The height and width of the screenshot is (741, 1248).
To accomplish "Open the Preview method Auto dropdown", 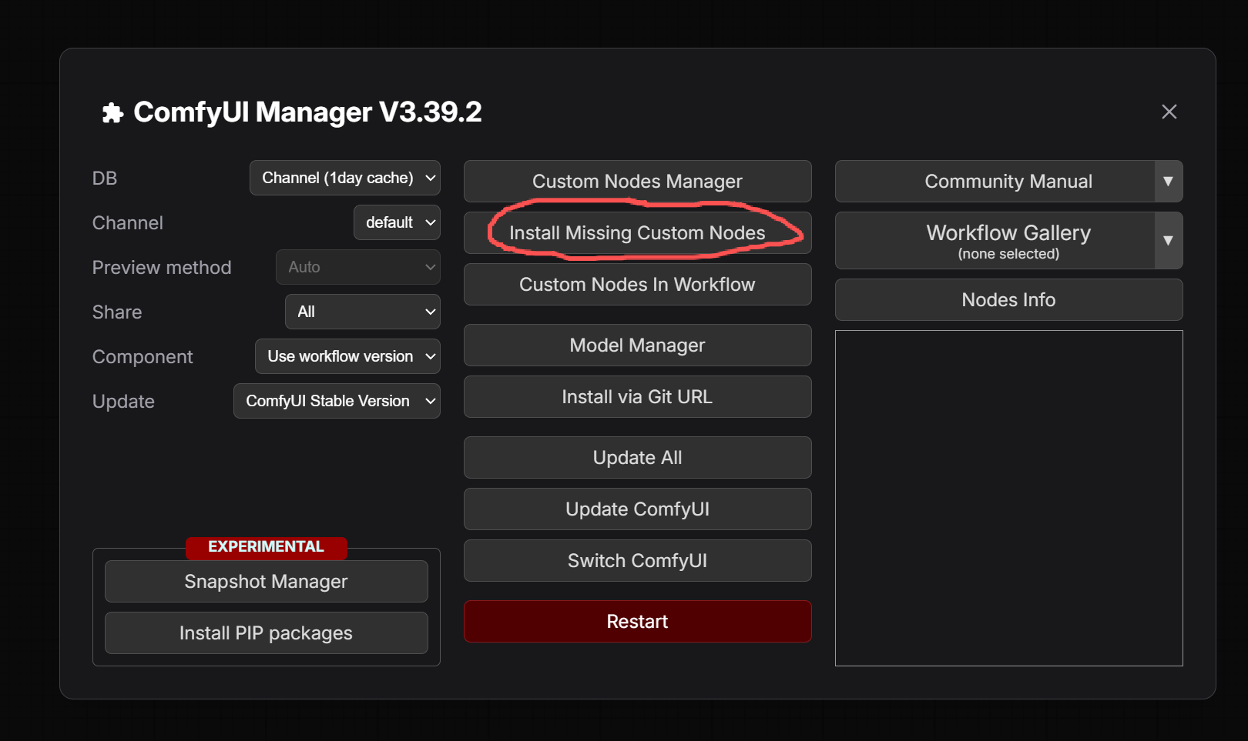I will [x=358, y=267].
